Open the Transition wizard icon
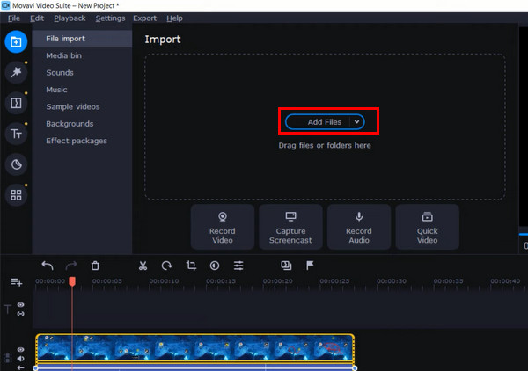Image resolution: width=528 pixels, height=371 pixels. click(286, 266)
